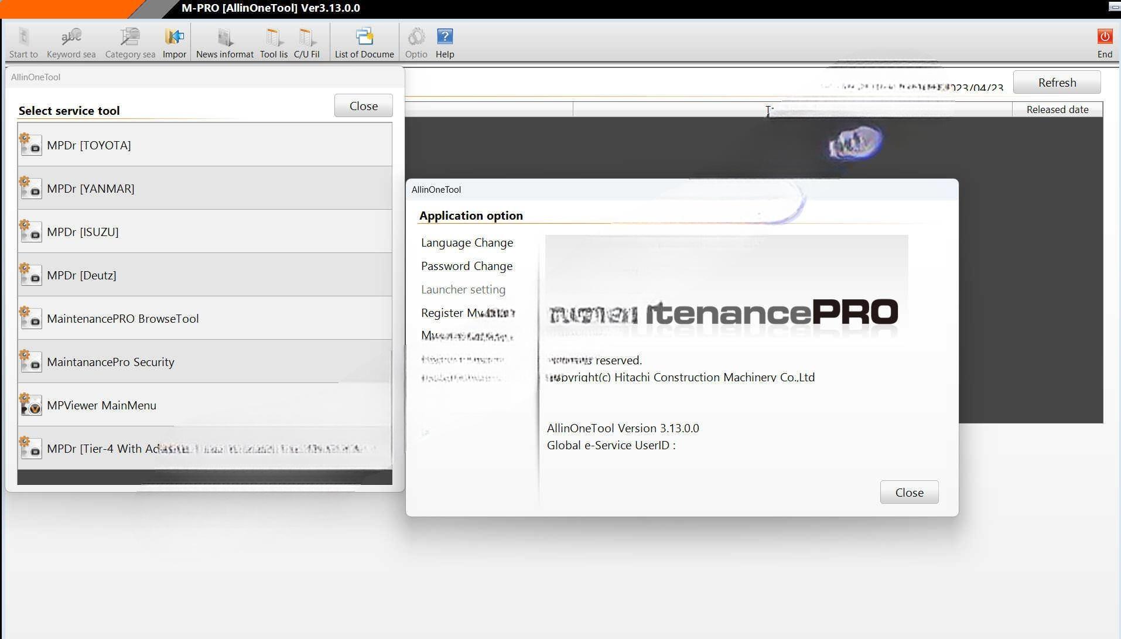The height and width of the screenshot is (639, 1121).
Task: Open News information in the toolbar
Action: pos(225,37)
